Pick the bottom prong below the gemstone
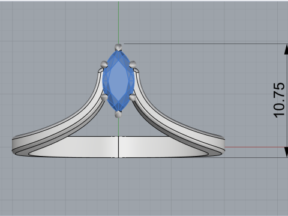The width and height of the screenshot is (288, 216). click(118, 114)
